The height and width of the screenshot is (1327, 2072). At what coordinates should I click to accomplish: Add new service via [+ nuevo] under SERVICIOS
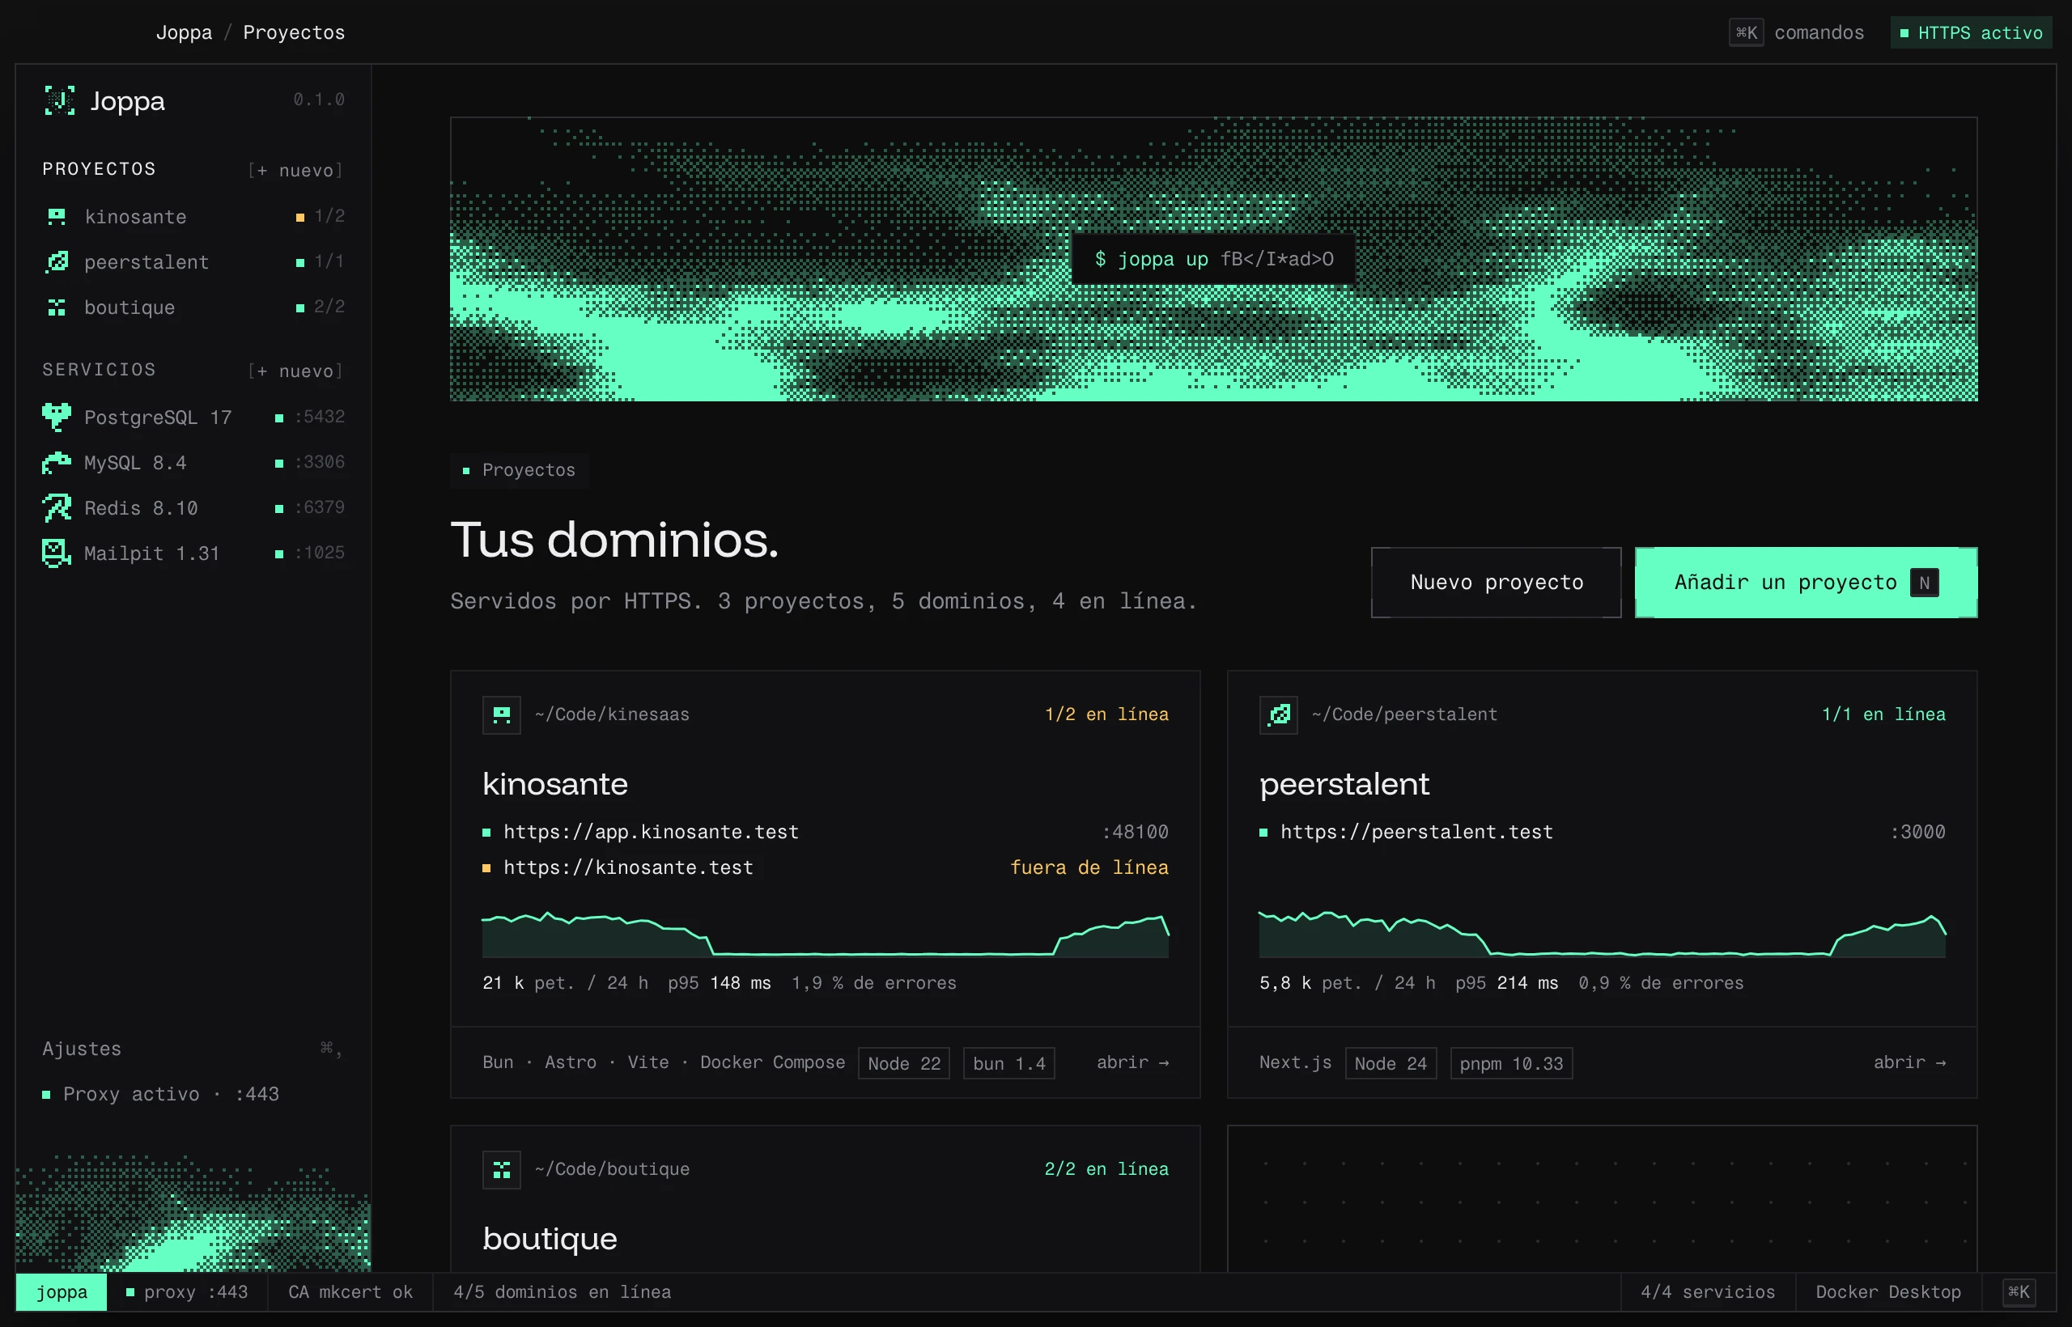tap(295, 371)
